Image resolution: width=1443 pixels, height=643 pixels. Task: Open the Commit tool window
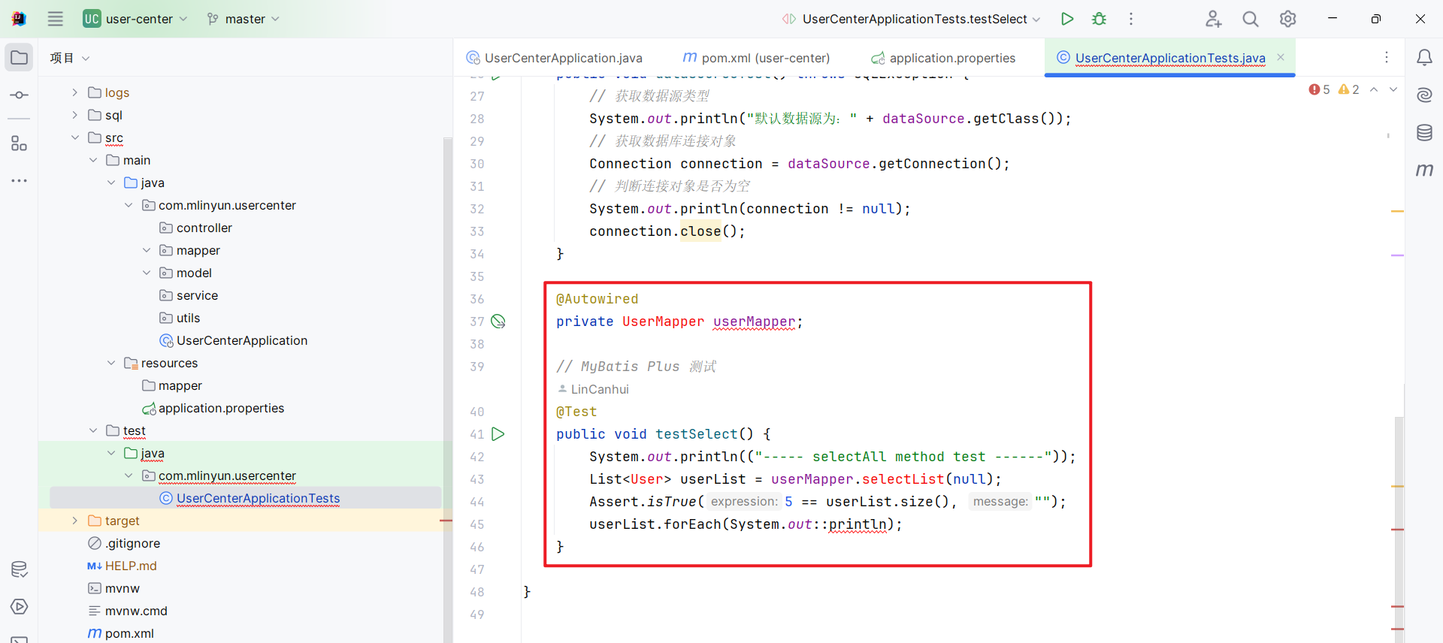pos(20,95)
